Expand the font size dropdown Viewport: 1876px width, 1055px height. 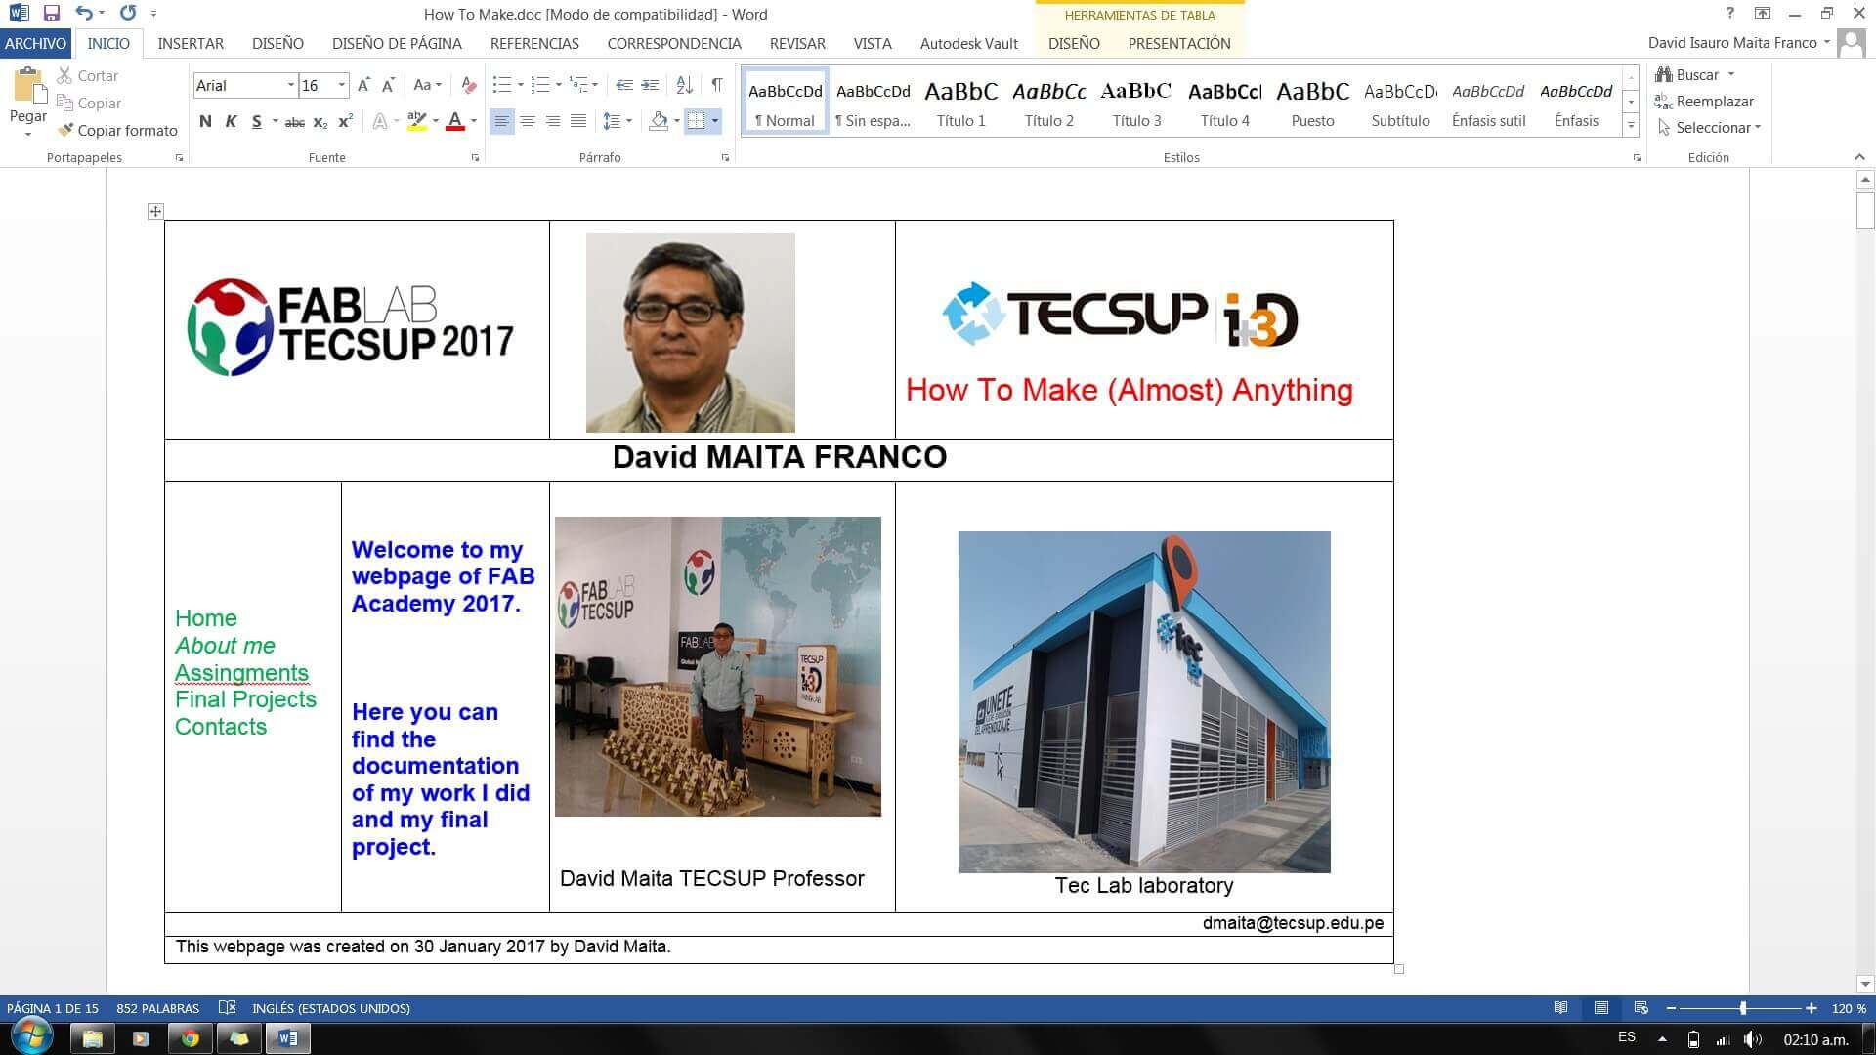point(341,85)
